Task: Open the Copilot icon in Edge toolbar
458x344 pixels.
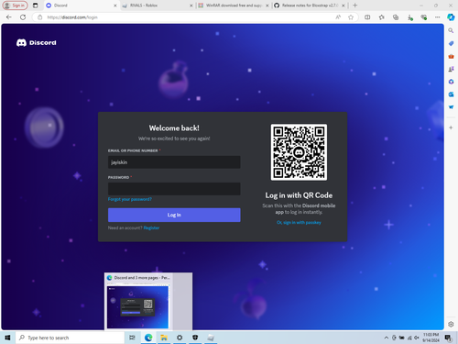Action: [451, 17]
